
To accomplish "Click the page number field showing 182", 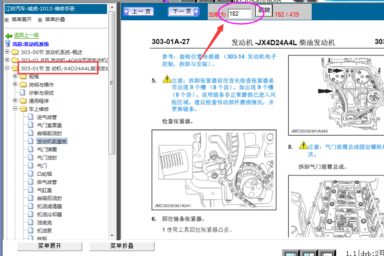I will (239, 14).
